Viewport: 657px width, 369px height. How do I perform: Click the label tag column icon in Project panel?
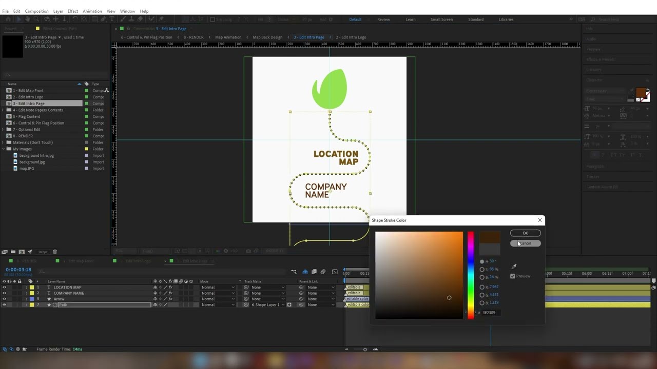pos(86,84)
